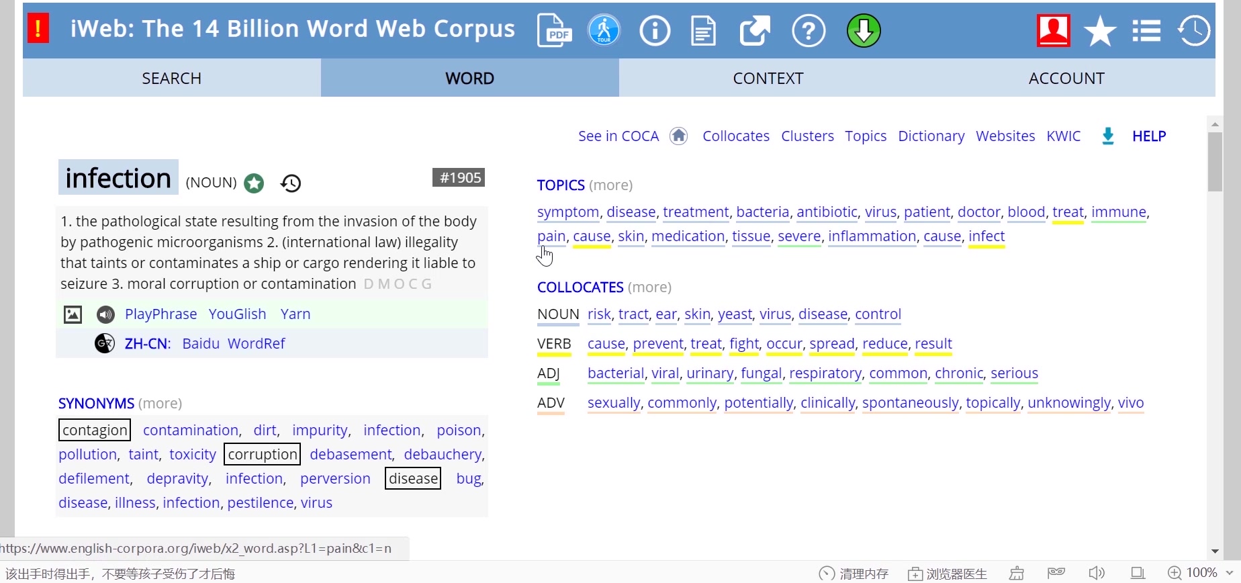Click the red exclamation alert icon
The image size is (1241, 583).
click(x=38, y=29)
